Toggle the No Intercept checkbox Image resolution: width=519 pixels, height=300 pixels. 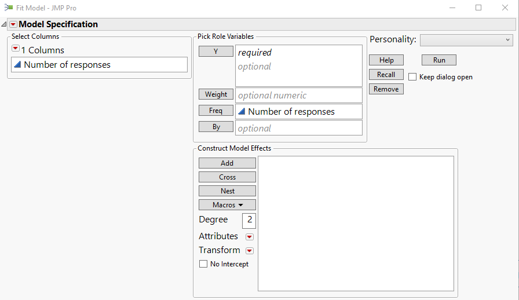pyautogui.click(x=203, y=264)
